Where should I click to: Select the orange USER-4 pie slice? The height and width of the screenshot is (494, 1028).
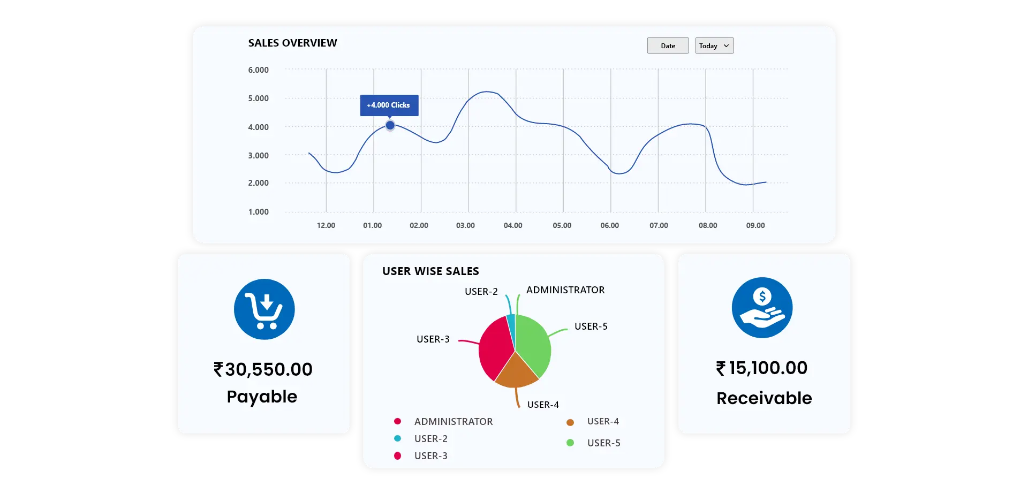(x=516, y=373)
